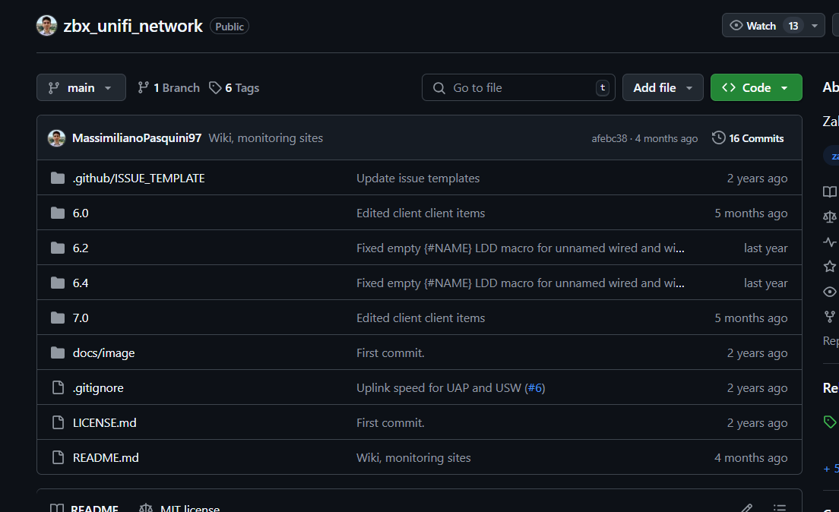Click sidebar Readme book icon
839x512 pixels.
point(829,191)
